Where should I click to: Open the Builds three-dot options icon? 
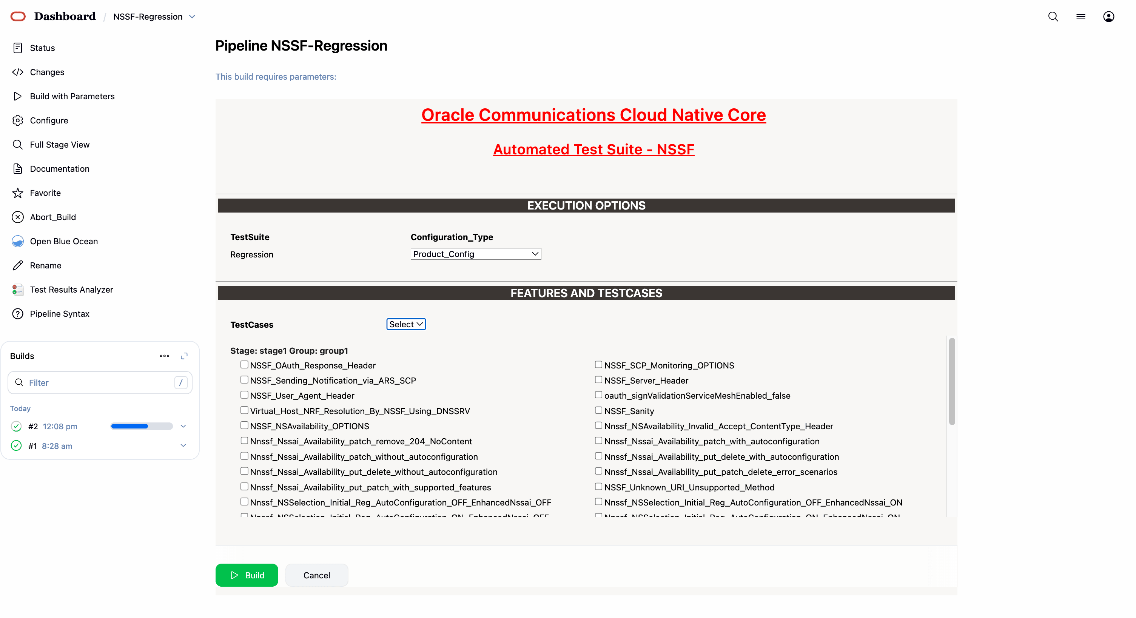tap(165, 356)
